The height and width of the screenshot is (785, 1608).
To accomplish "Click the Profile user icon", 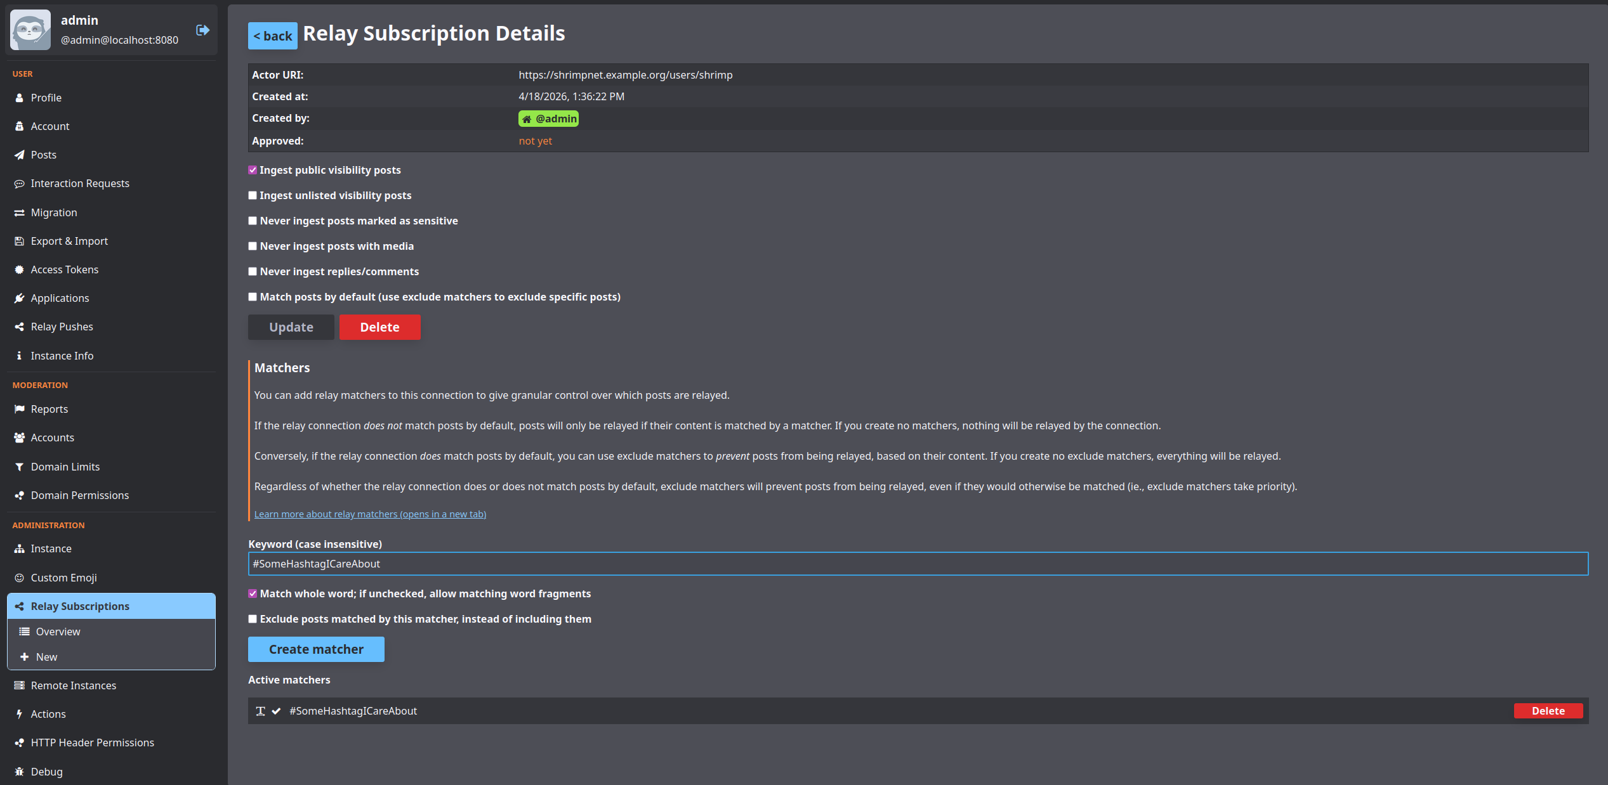I will pyautogui.click(x=19, y=98).
